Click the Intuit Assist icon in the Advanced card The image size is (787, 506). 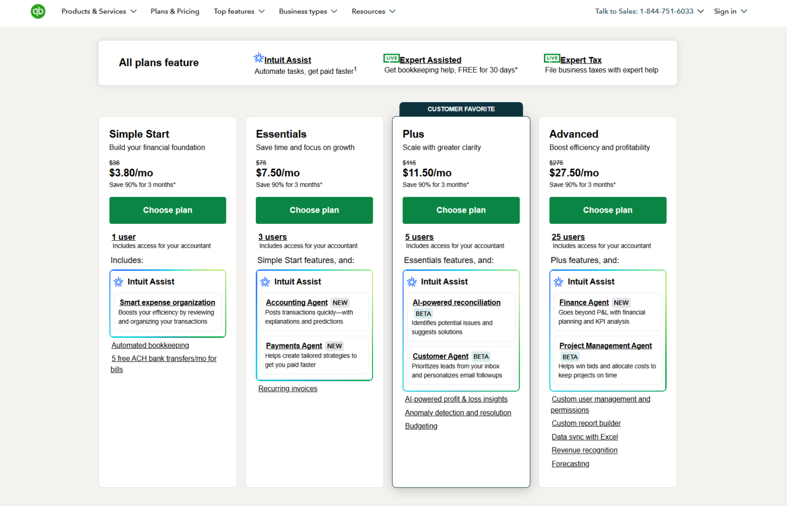click(559, 282)
